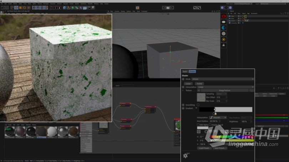Click the red channel slider
The image size is (289, 162).
tap(272, 115)
